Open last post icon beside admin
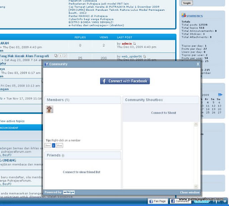229x206 pixels. [x=134, y=43]
